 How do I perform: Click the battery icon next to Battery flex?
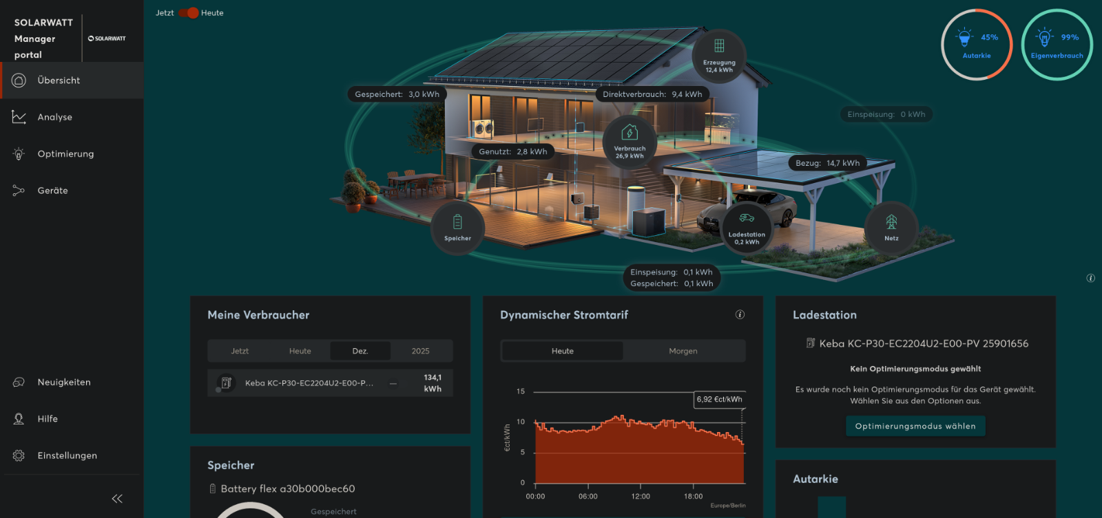[213, 488]
